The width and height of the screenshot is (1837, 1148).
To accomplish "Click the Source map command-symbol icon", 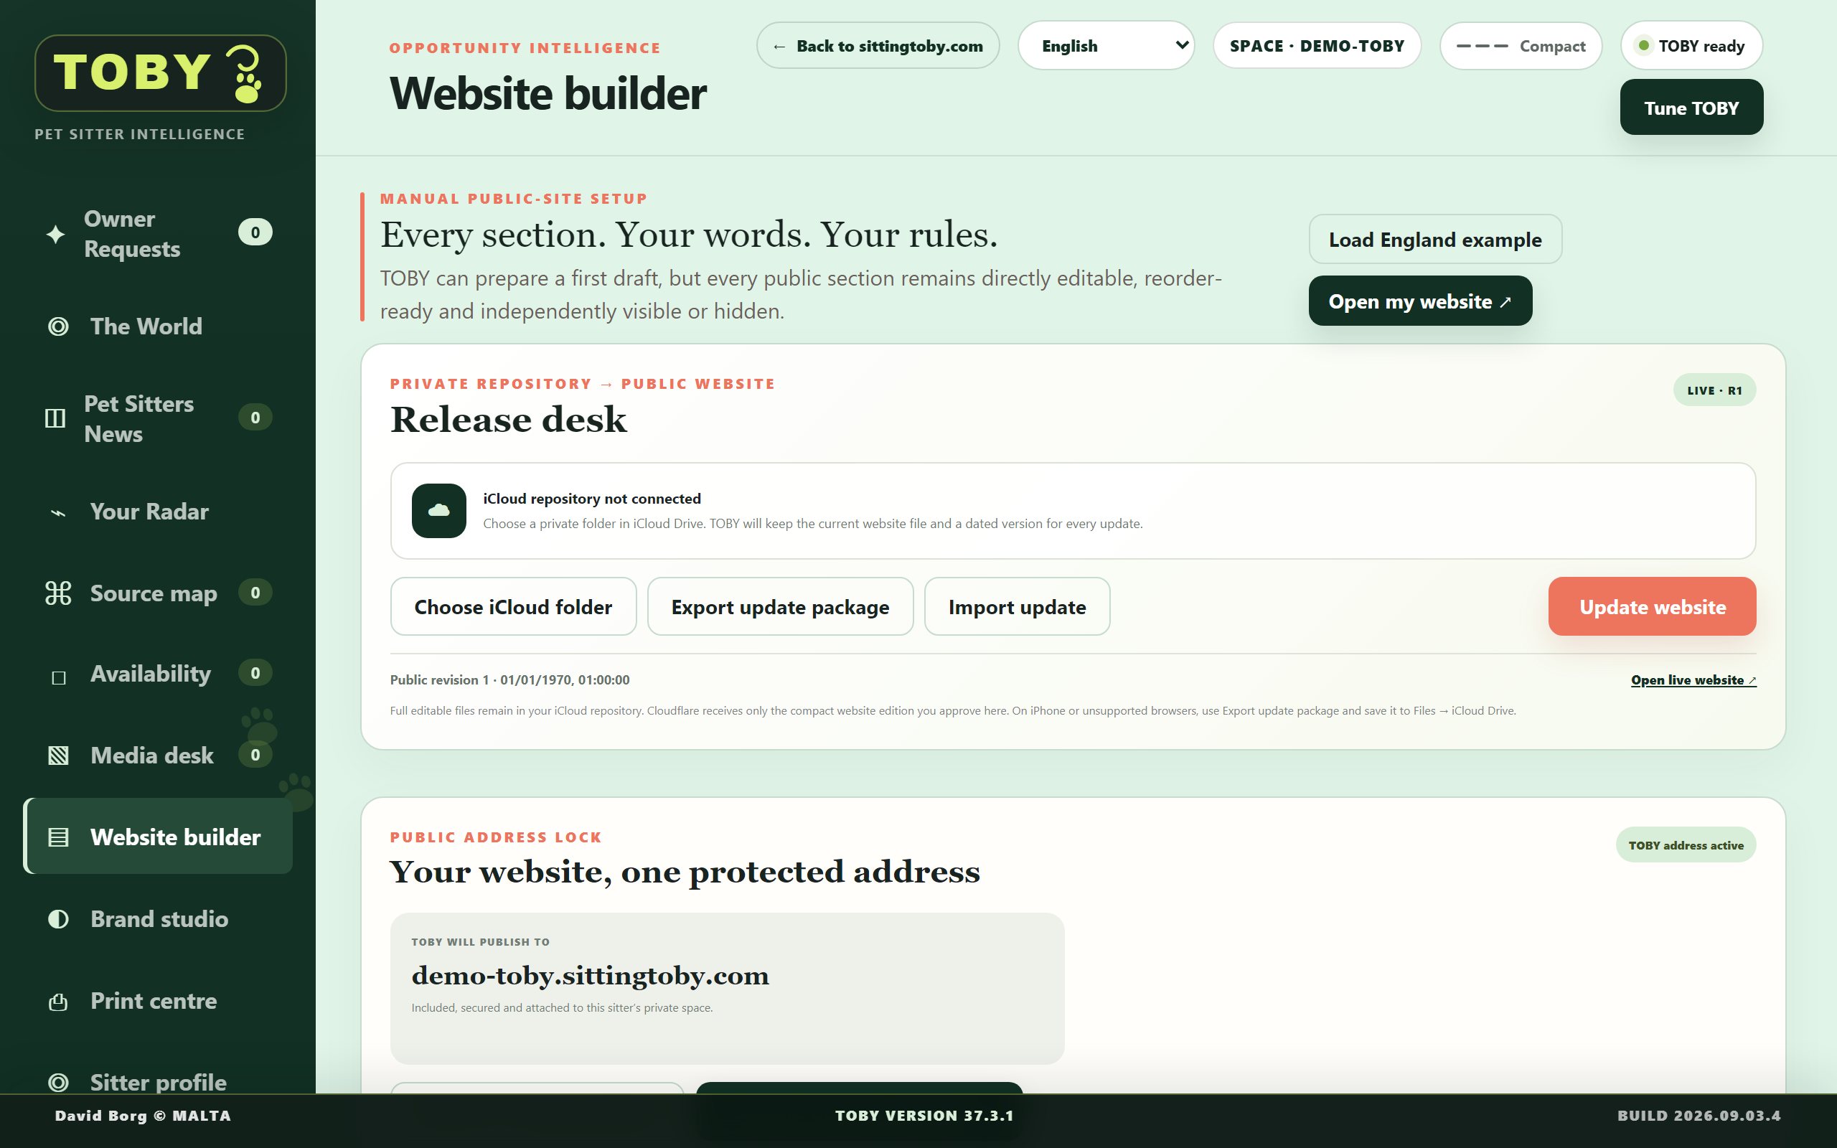I will pyautogui.click(x=57, y=593).
